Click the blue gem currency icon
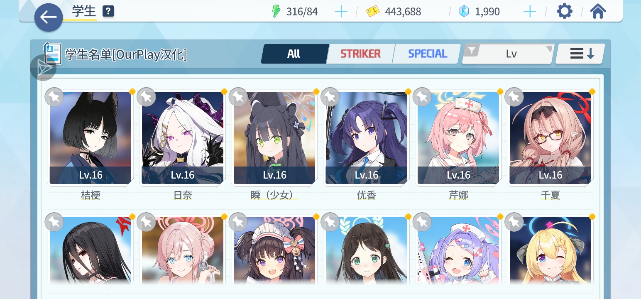The image size is (641, 299). coord(464,12)
